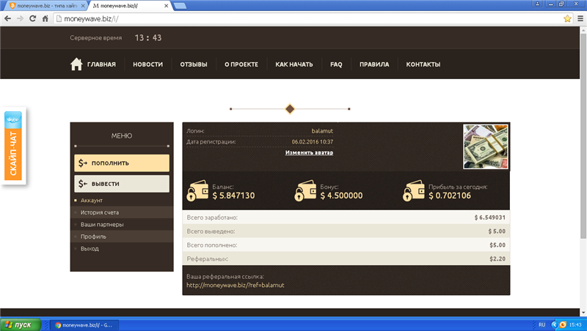Click the Изменить аватар link
The image size is (587, 331).
[x=309, y=152]
